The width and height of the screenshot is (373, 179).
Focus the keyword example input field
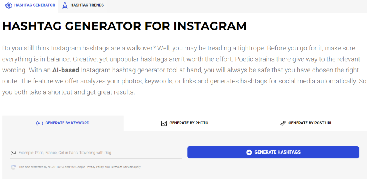coord(96,153)
